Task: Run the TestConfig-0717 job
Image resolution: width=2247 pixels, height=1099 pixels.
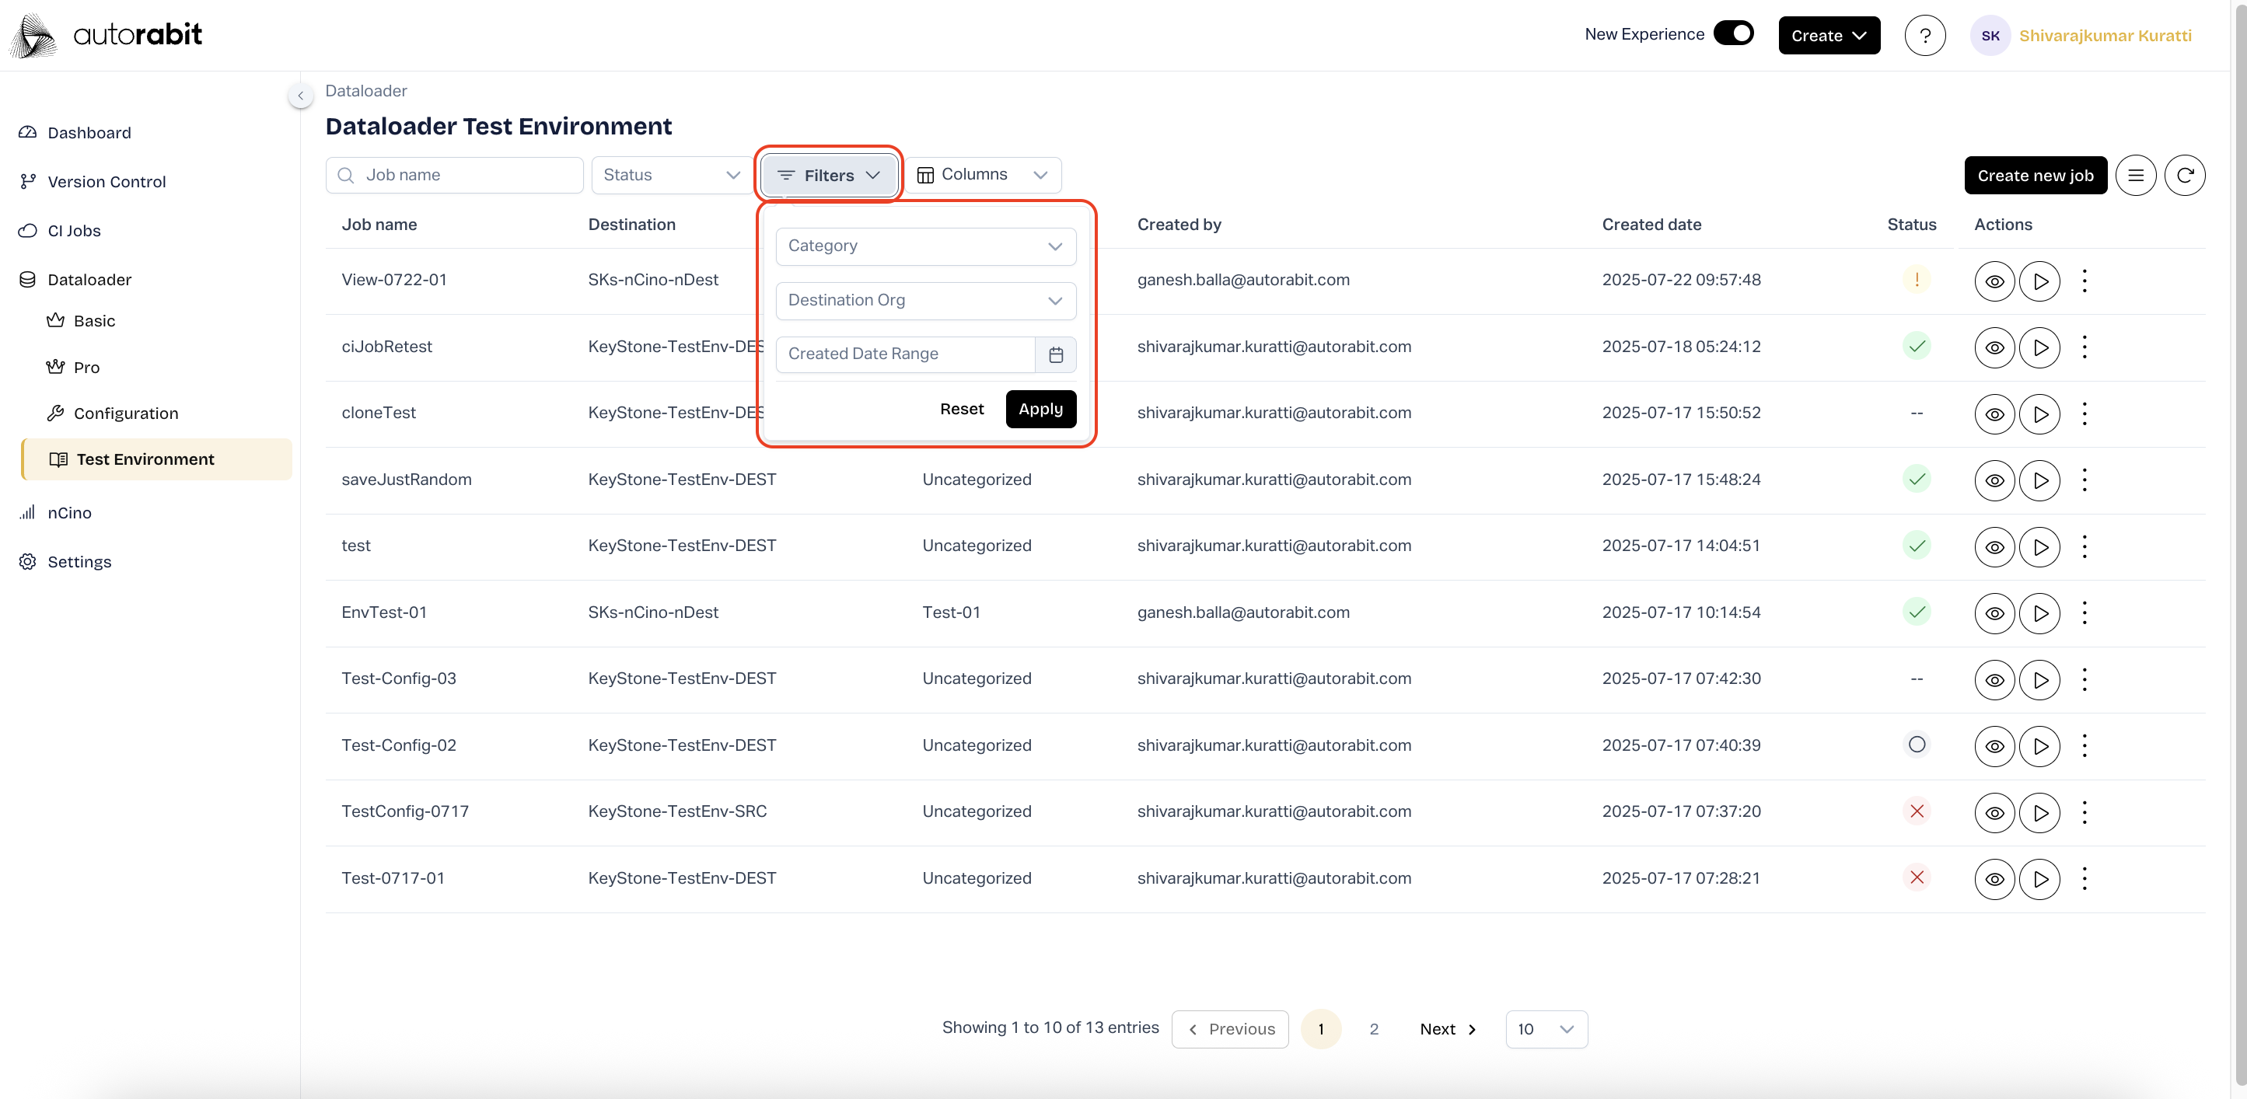Action: click(x=2039, y=812)
